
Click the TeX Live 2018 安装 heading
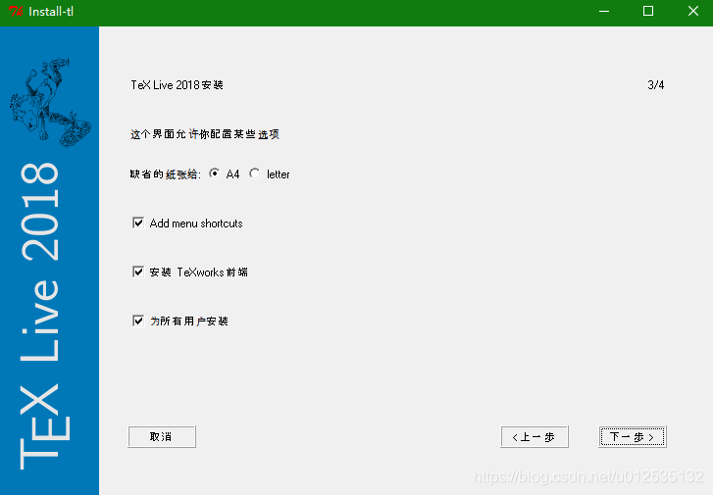[177, 85]
